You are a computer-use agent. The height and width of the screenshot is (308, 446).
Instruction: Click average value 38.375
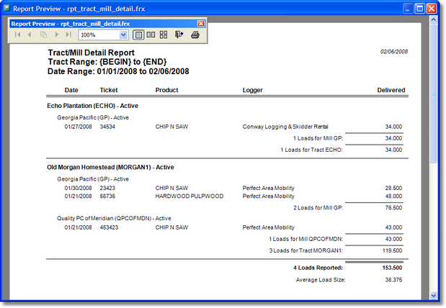pos(393,280)
